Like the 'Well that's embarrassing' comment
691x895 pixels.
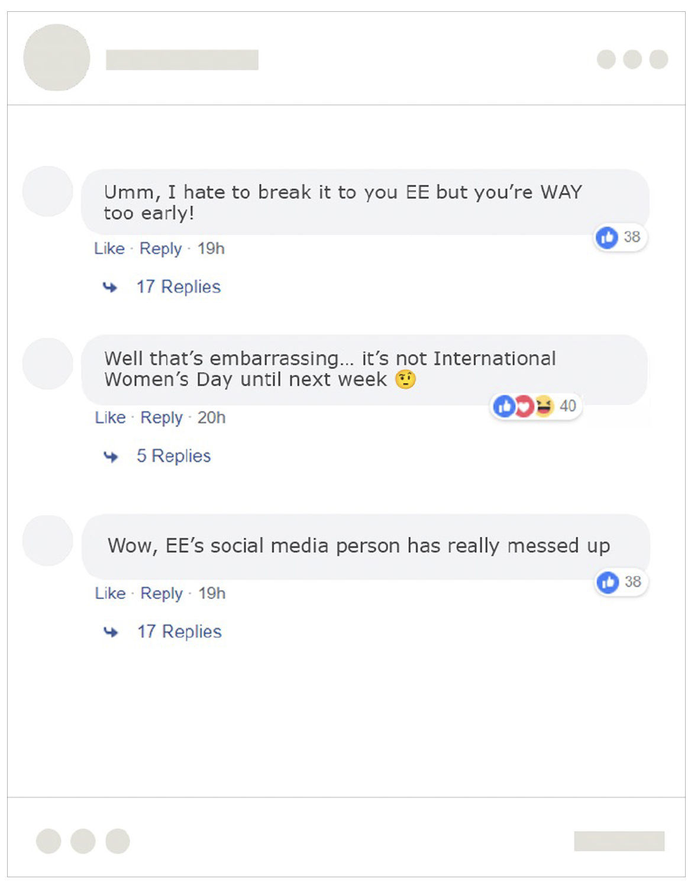pyautogui.click(x=110, y=418)
